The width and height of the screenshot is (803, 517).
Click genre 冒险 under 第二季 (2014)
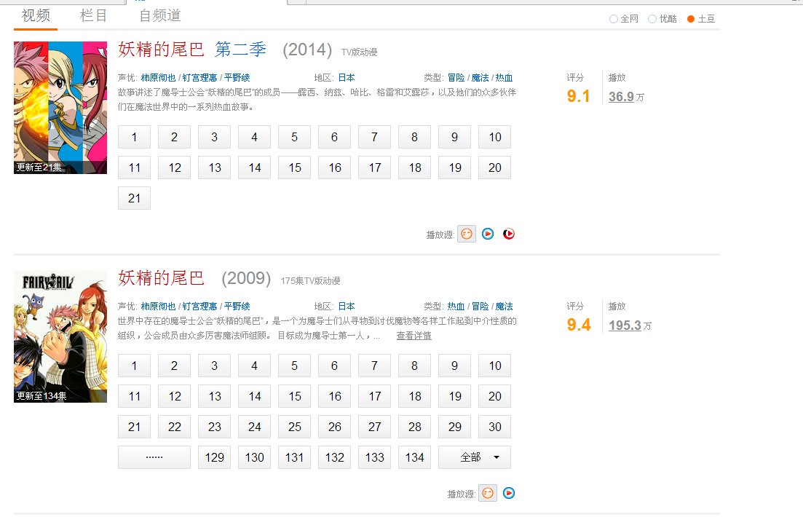tap(456, 78)
